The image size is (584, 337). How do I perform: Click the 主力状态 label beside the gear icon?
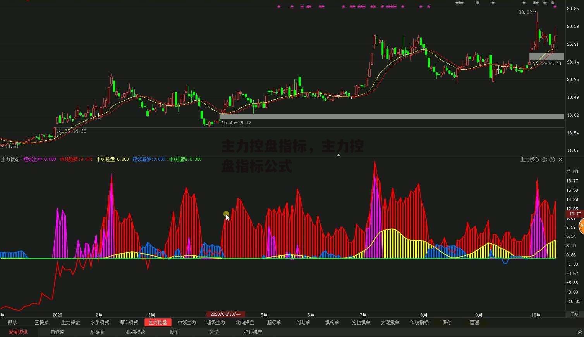coord(529,160)
